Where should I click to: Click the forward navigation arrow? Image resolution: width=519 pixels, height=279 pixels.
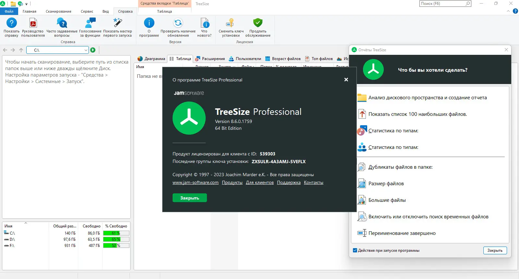coord(13,50)
